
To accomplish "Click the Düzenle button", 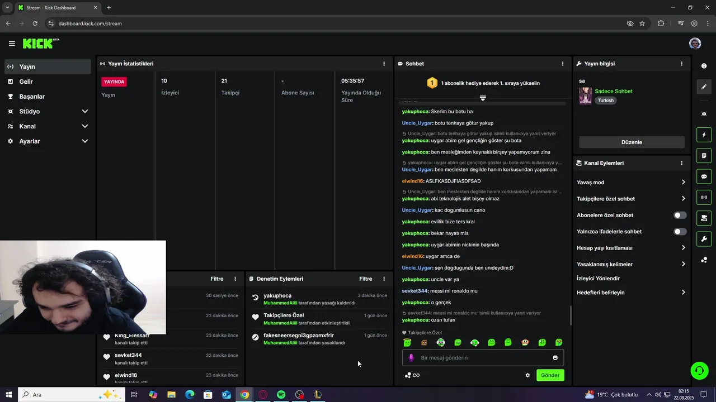I will (632, 142).
